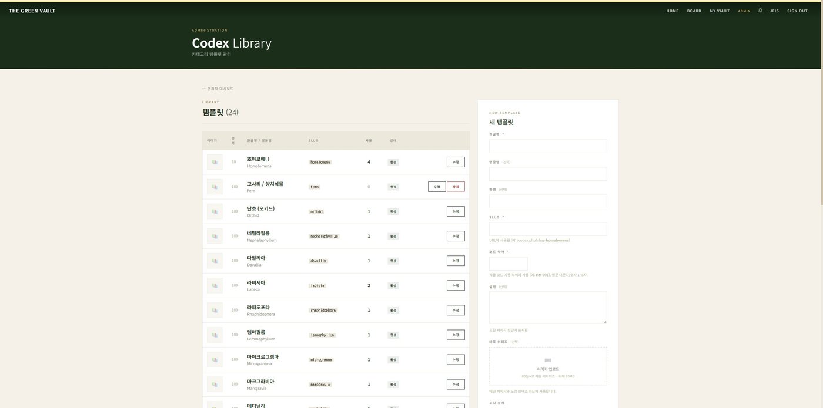
Task: Click 수정 button for Labisia row
Action: coord(456,285)
